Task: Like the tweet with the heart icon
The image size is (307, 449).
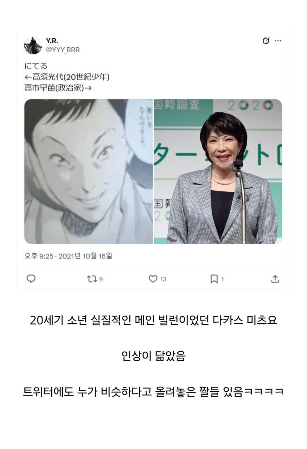Action: point(153,279)
